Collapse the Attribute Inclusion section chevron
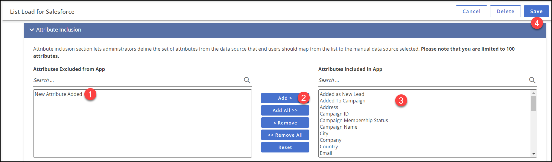Screen dimensions: 552x162 click(32, 30)
